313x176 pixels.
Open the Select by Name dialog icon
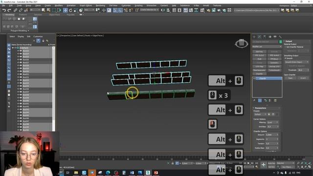48,10
